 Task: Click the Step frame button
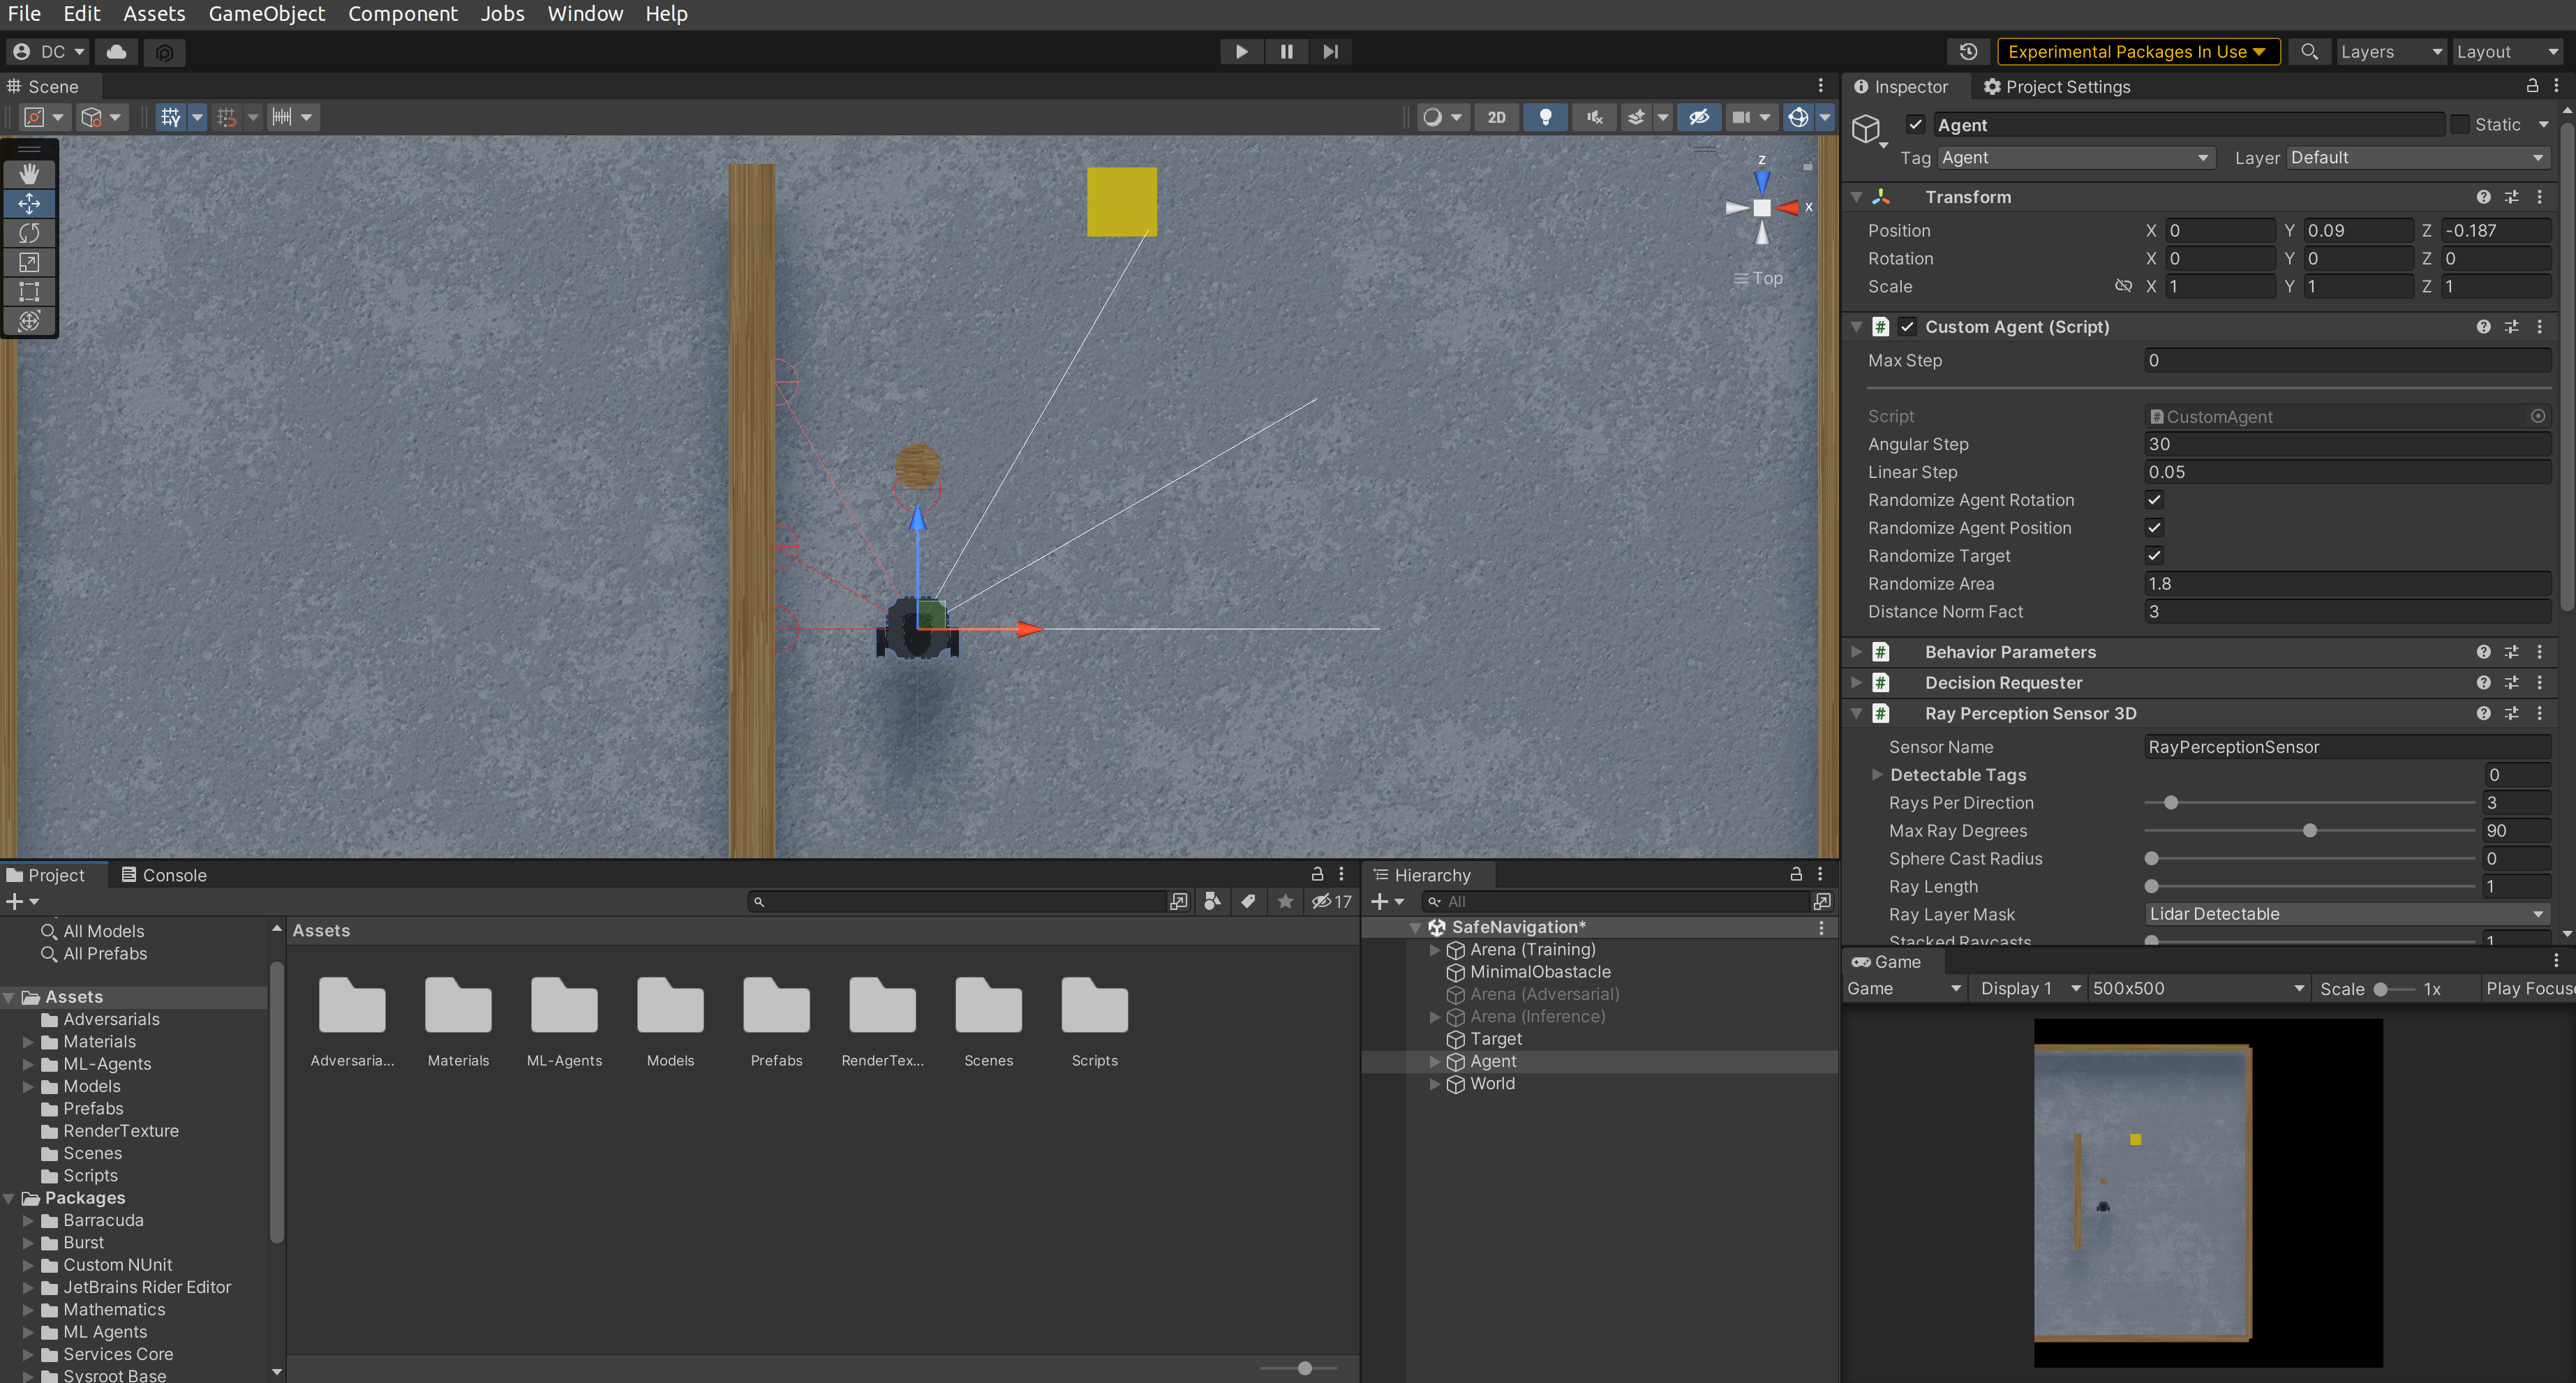tap(1330, 51)
